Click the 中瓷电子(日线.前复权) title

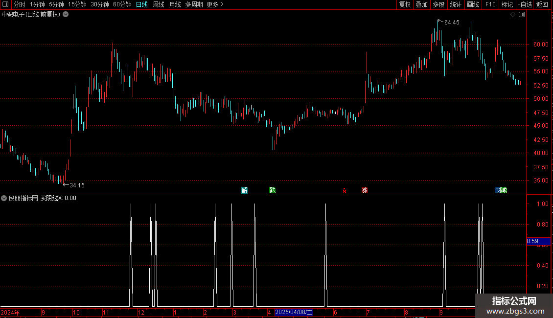pos(31,15)
